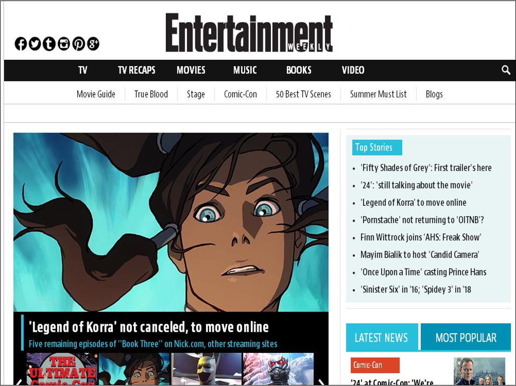Open the TV menu
516x386 pixels.
[83, 70]
